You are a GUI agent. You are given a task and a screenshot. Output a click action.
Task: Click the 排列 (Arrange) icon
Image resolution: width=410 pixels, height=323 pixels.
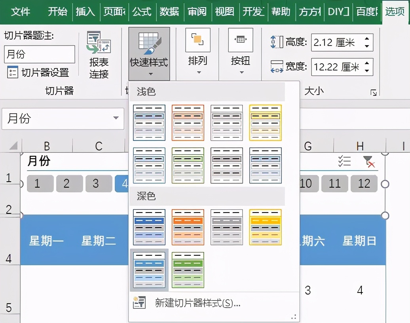pos(197,40)
